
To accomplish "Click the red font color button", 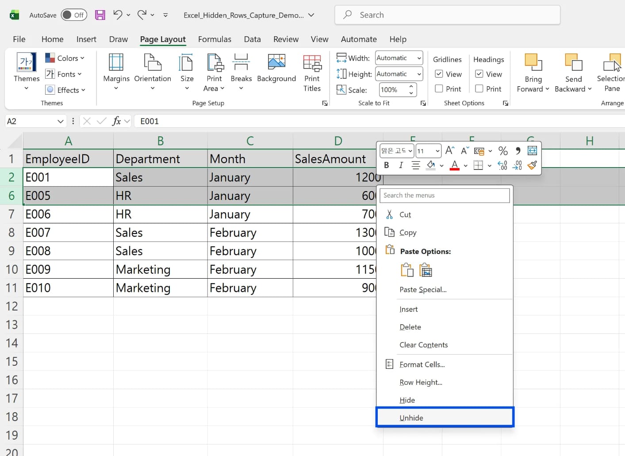I will pos(454,165).
